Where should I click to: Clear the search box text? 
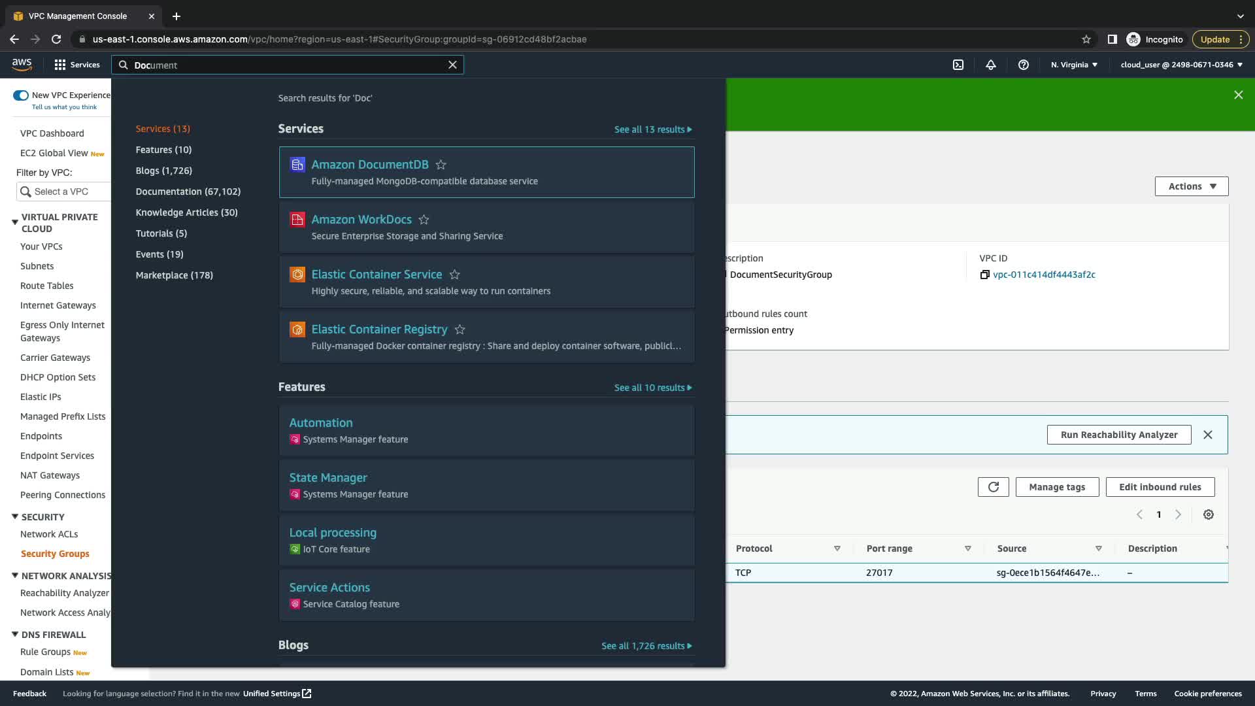point(452,65)
